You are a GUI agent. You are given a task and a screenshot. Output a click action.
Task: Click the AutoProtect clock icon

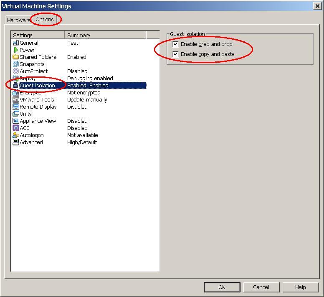16,71
